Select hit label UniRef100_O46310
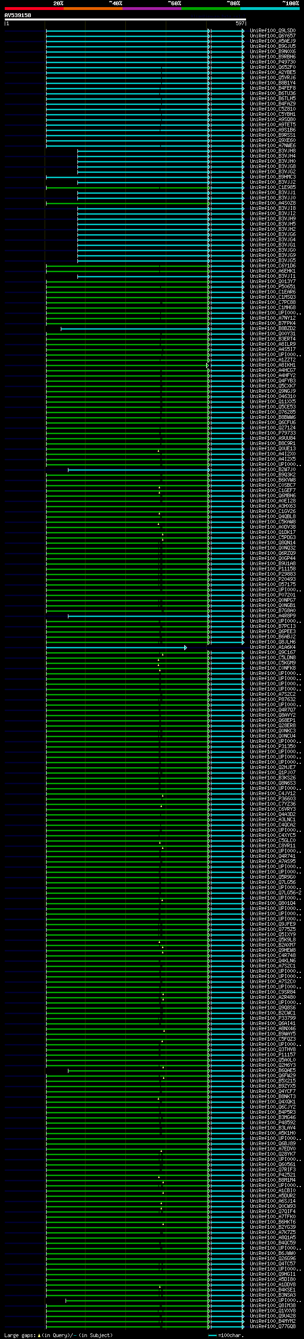This screenshot has width=304, height=1339. (x=272, y=396)
